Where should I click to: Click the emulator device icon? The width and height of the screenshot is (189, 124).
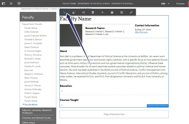pyautogui.click(x=19, y=3)
